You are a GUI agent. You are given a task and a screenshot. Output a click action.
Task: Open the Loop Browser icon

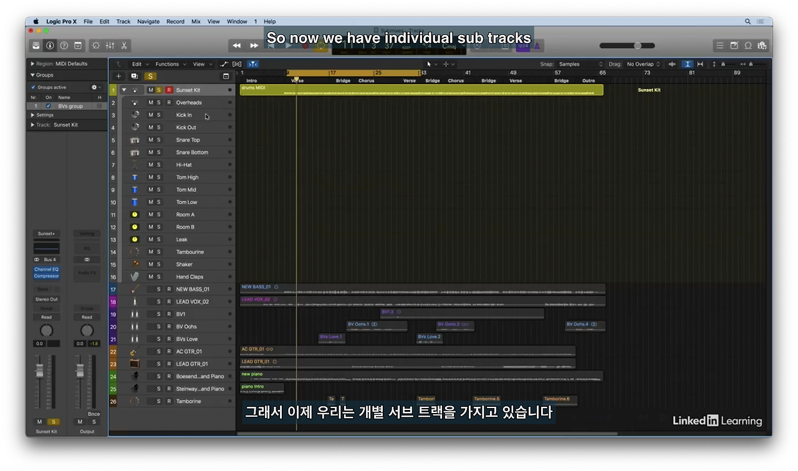pyautogui.click(x=748, y=45)
